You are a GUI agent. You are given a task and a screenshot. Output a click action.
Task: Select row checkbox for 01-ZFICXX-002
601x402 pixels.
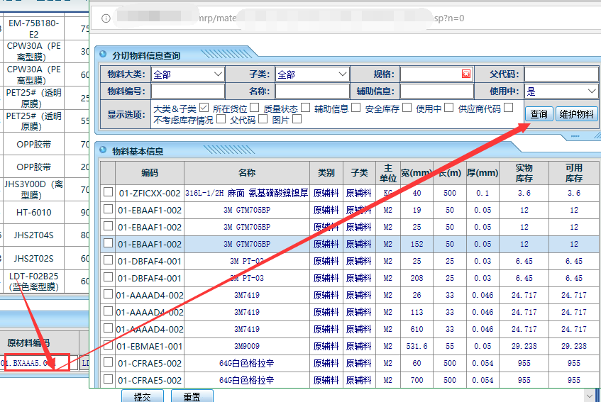coord(108,192)
